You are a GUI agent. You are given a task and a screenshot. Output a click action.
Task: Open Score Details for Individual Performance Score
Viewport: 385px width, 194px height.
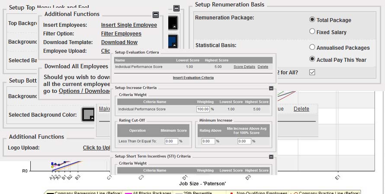[x=244, y=67]
